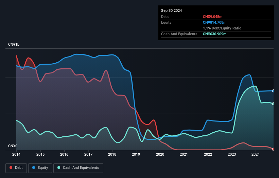
Task: Toggle the Debt legend button
Action: (x=16, y=168)
